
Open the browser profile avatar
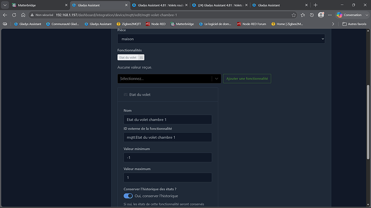coord(321,15)
